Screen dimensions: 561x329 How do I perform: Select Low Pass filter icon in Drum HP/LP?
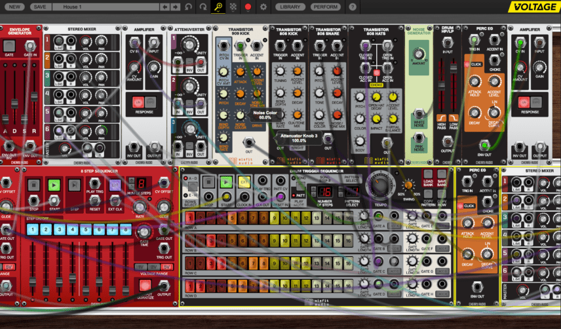(x=454, y=118)
